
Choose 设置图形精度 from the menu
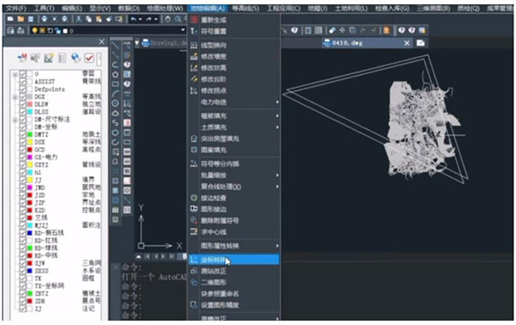[x=234, y=305]
